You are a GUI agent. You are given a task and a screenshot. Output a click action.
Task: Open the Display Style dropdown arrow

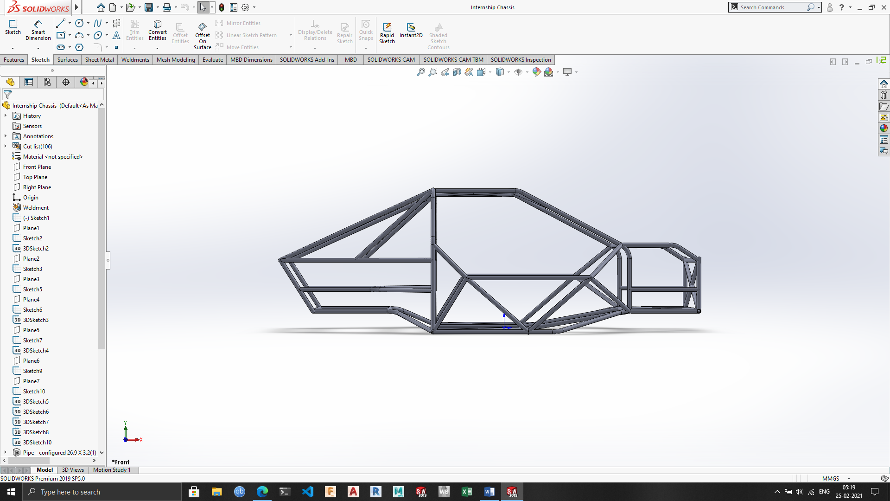[x=509, y=72]
